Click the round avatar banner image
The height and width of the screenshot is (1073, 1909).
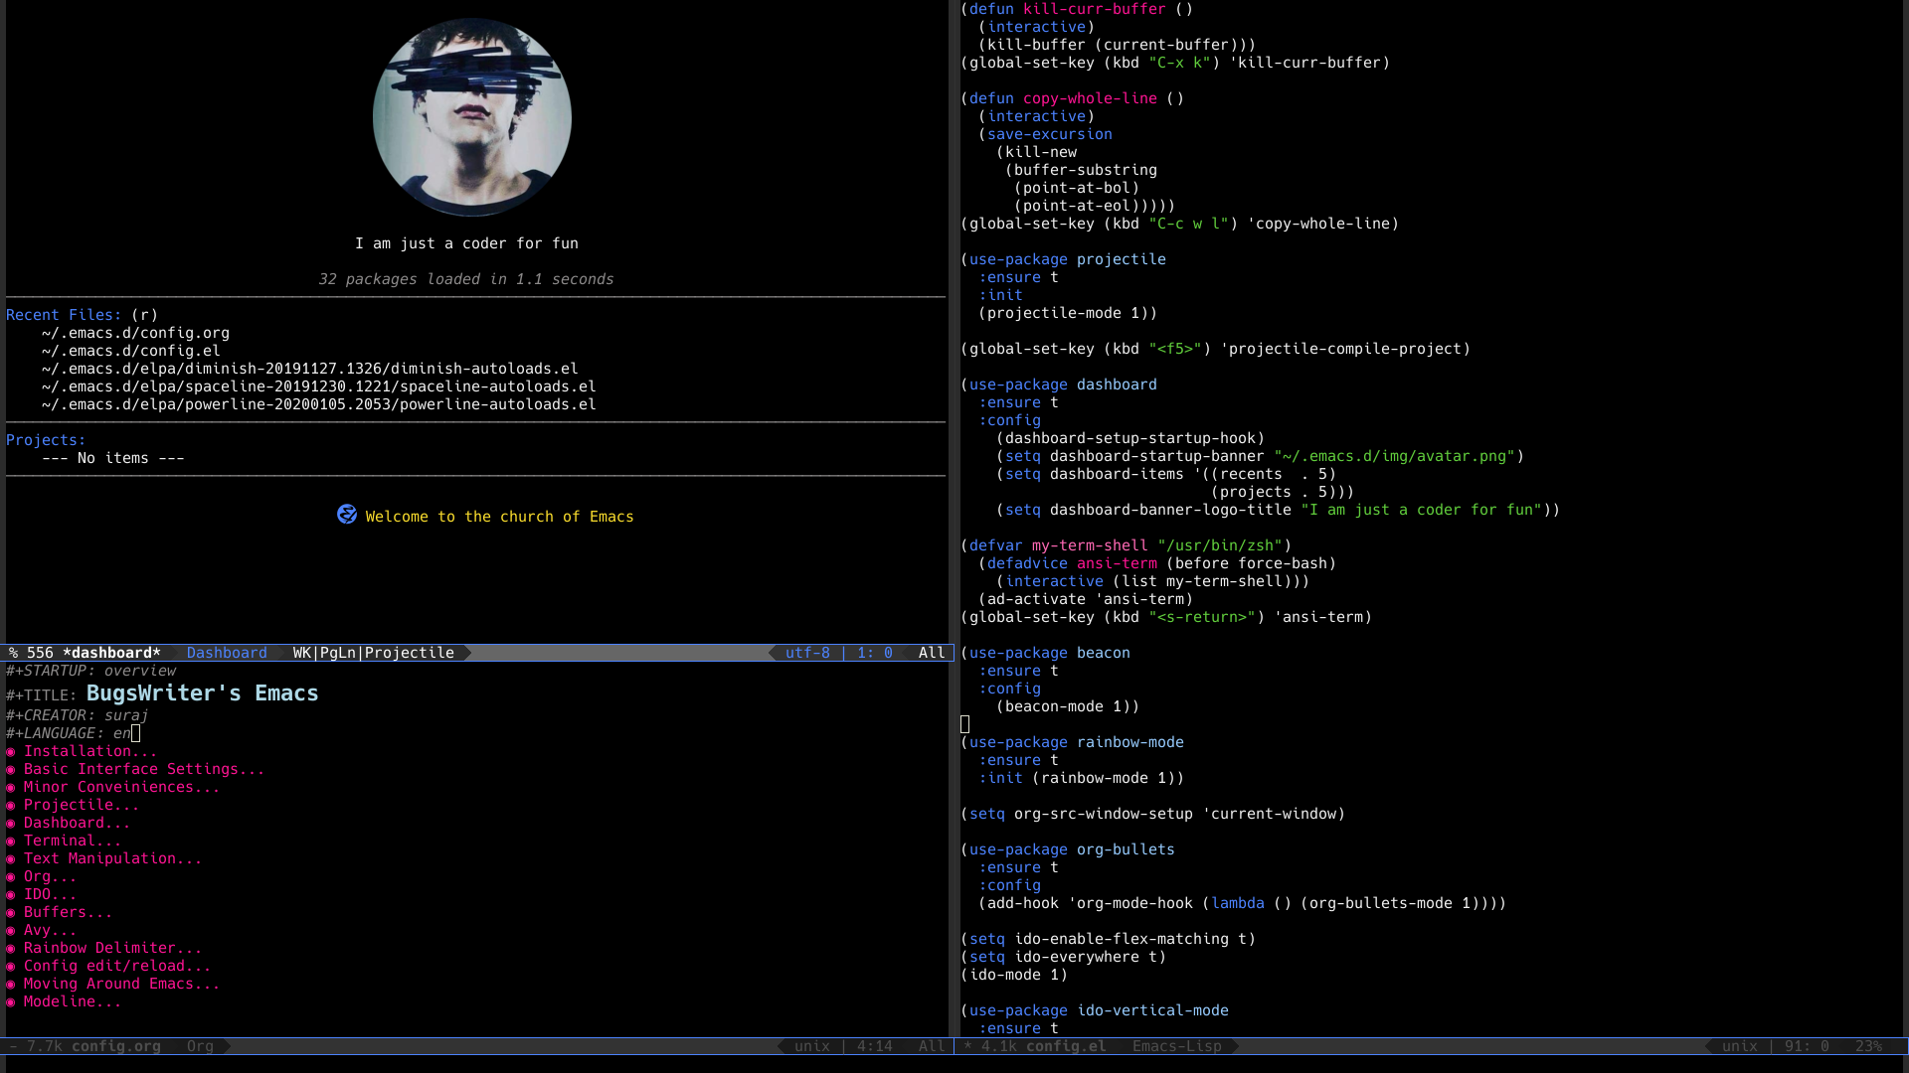point(472,117)
